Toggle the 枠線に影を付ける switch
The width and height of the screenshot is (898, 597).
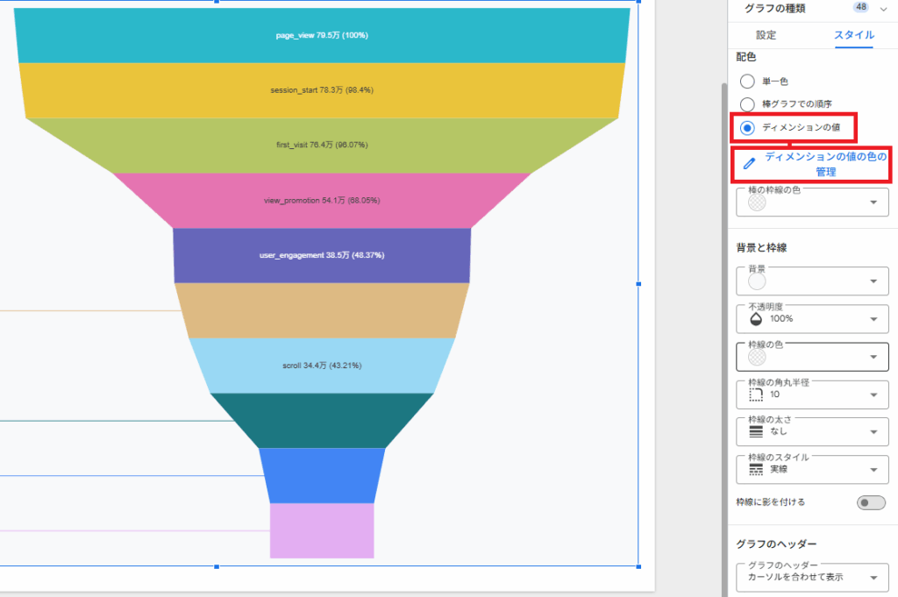pos(871,502)
